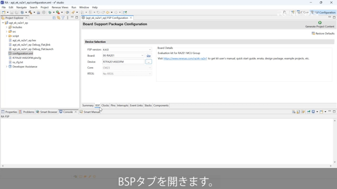This screenshot has height=189, width=337.
Task: Expand the src folder
Action: (x=6, y=31)
